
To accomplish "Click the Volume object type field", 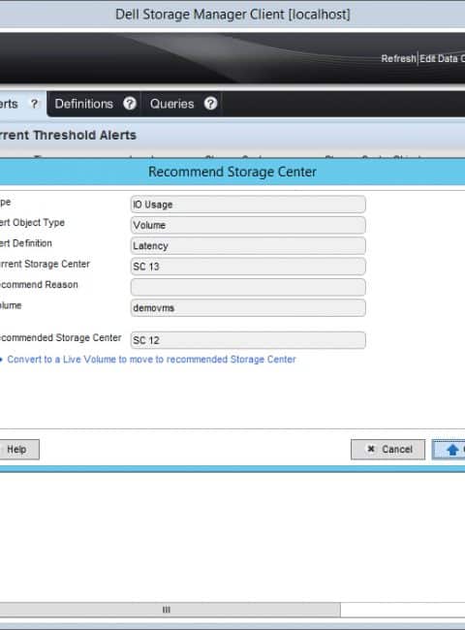I will [248, 225].
